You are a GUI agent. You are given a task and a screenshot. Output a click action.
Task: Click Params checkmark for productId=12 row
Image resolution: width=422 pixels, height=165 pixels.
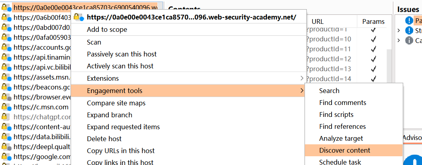pos(373,59)
